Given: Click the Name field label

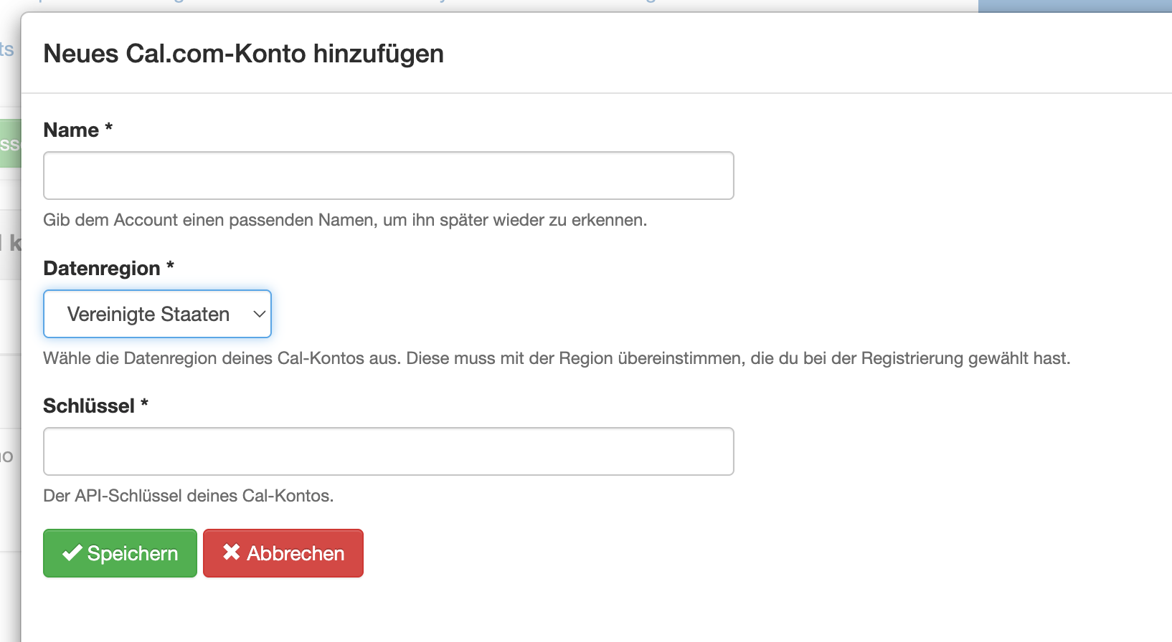Looking at the screenshot, I should [71, 130].
